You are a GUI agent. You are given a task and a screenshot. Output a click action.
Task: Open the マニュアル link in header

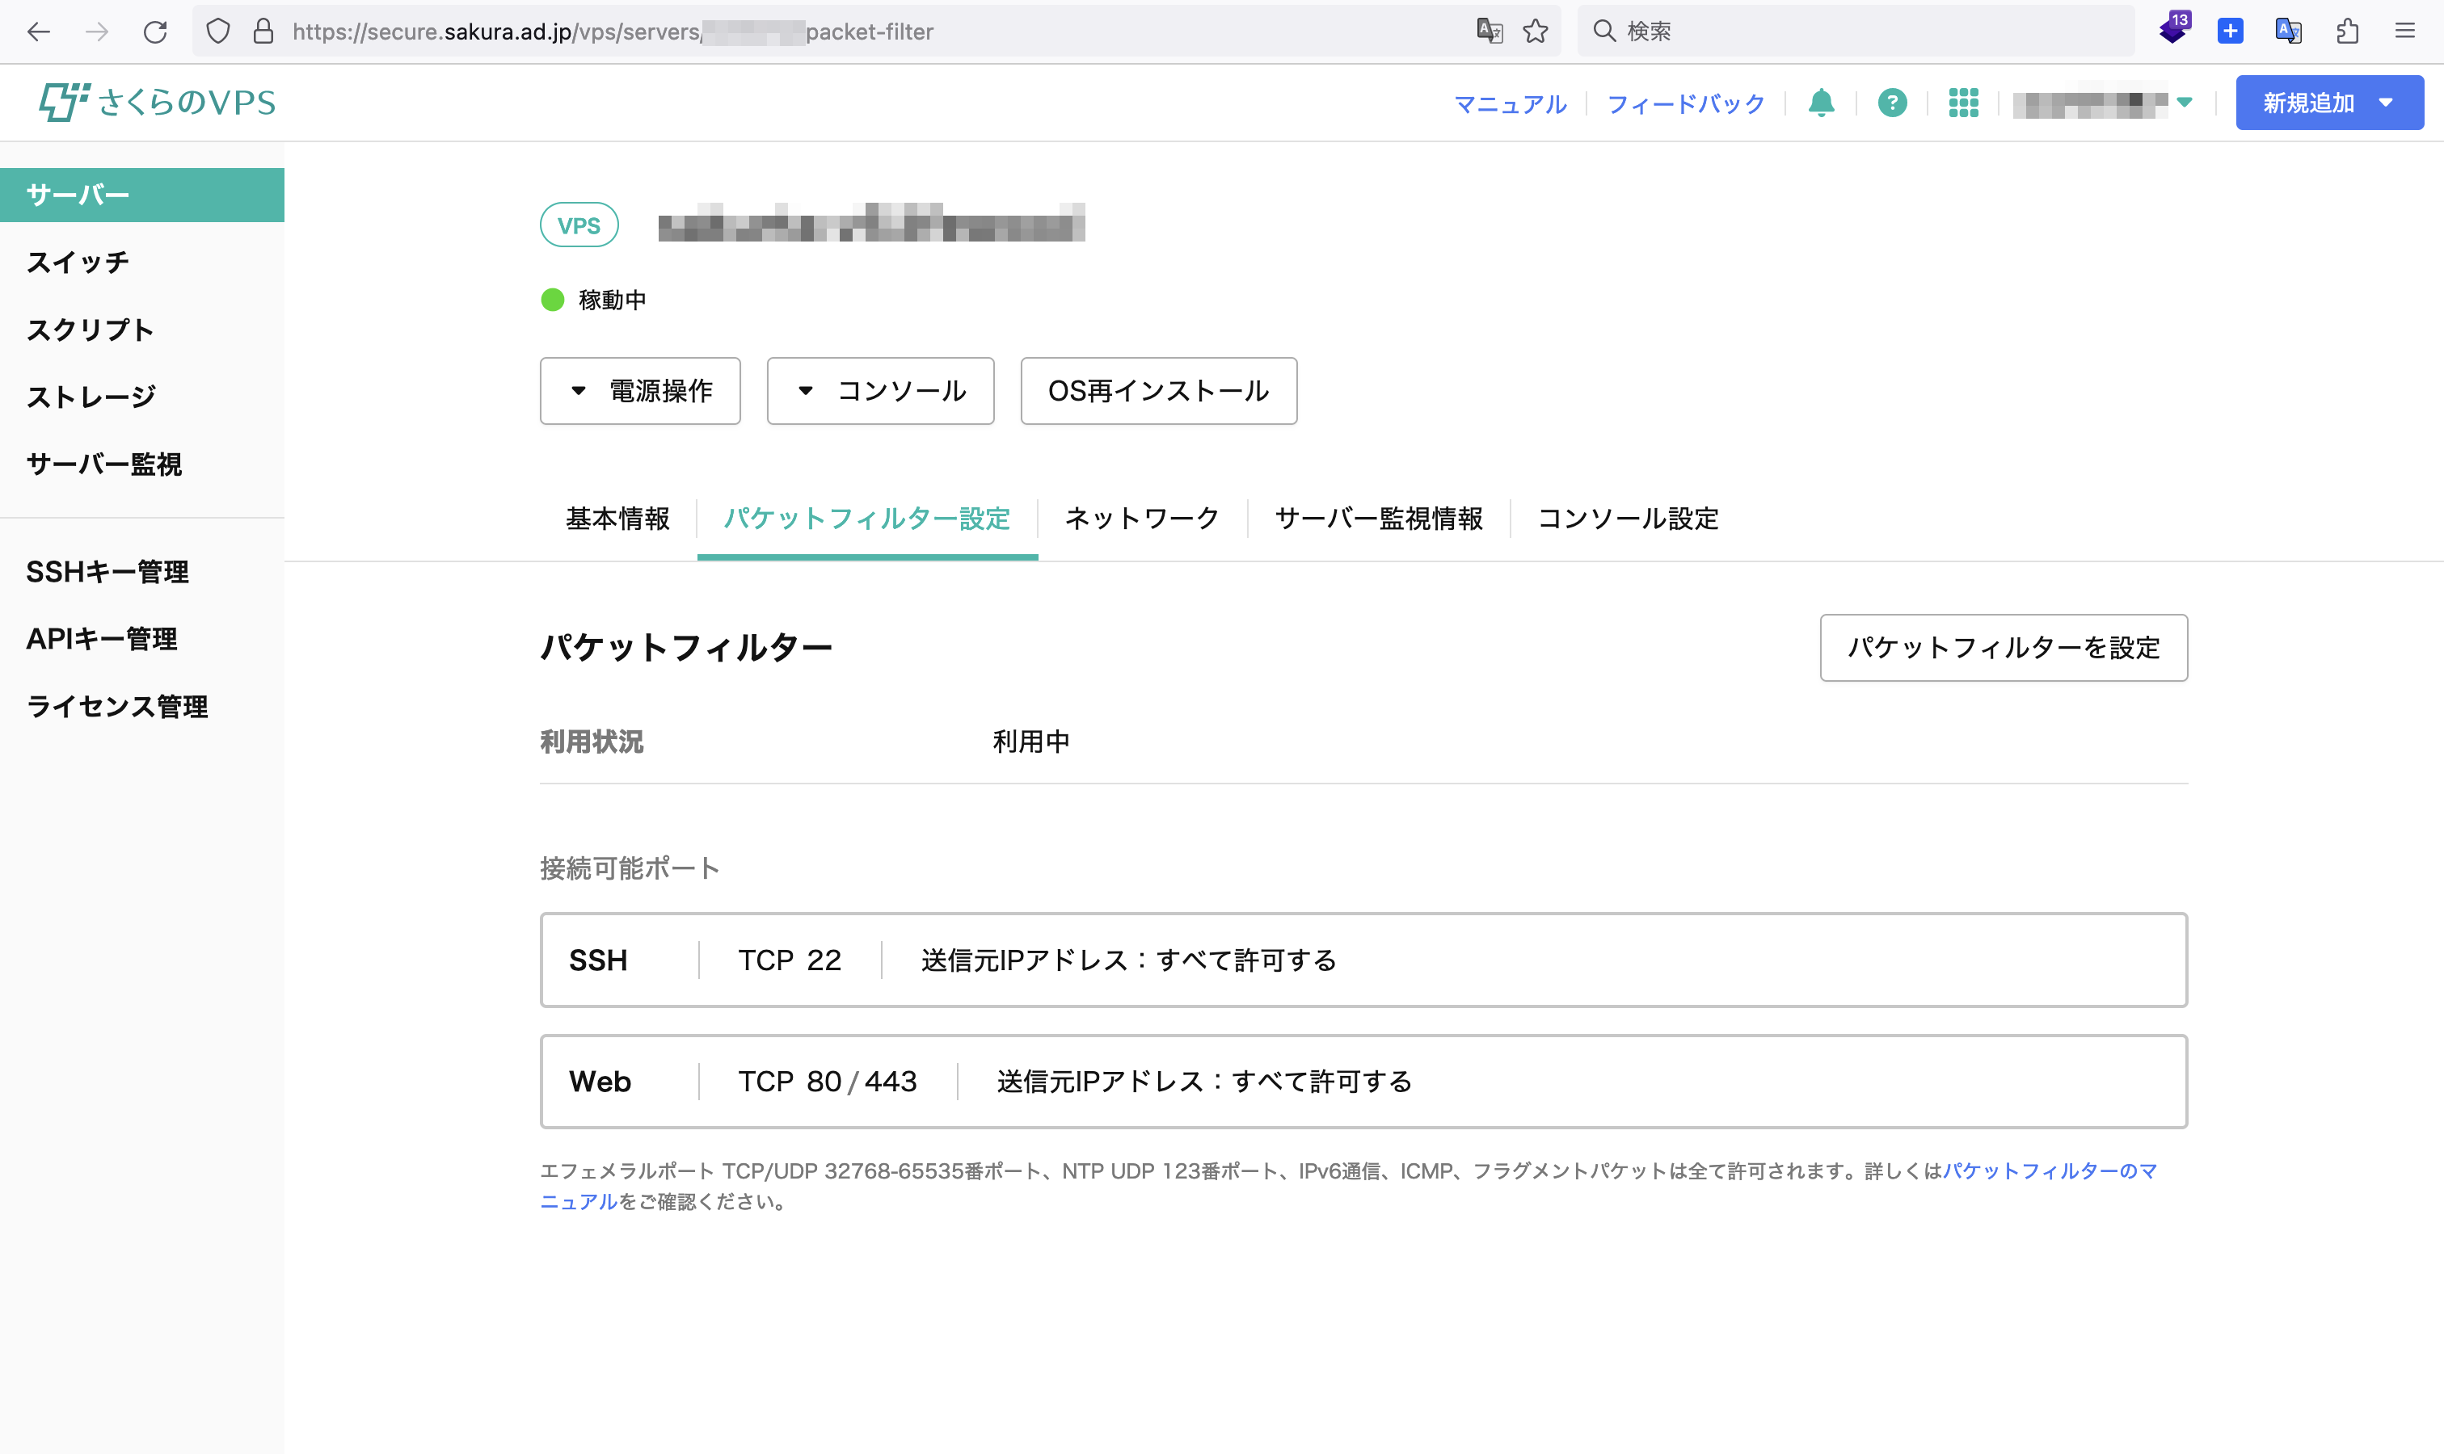[1510, 104]
